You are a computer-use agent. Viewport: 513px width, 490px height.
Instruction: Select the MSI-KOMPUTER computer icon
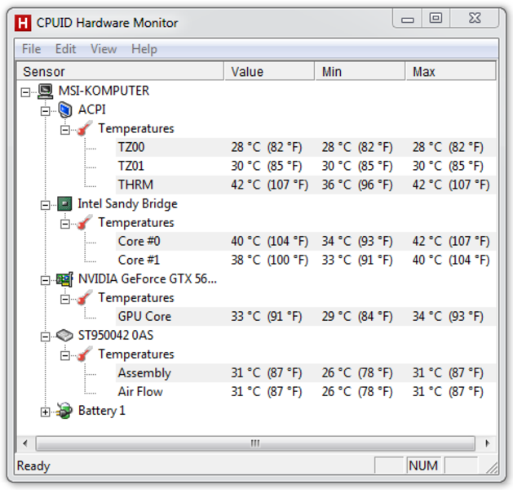[45, 91]
